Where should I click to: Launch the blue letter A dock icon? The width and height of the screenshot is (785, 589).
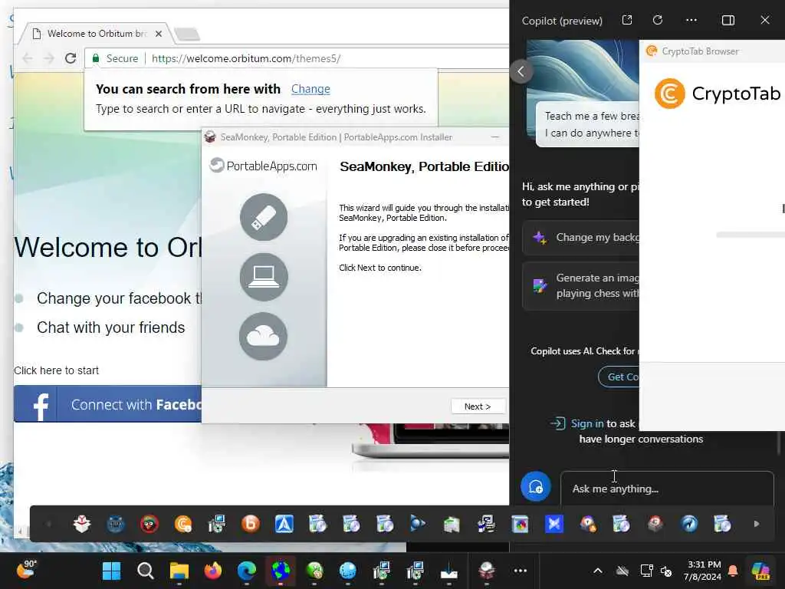(x=284, y=524)
